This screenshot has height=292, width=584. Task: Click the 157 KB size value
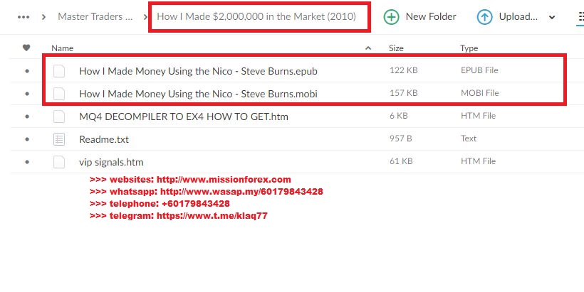[x=403, y=93]
